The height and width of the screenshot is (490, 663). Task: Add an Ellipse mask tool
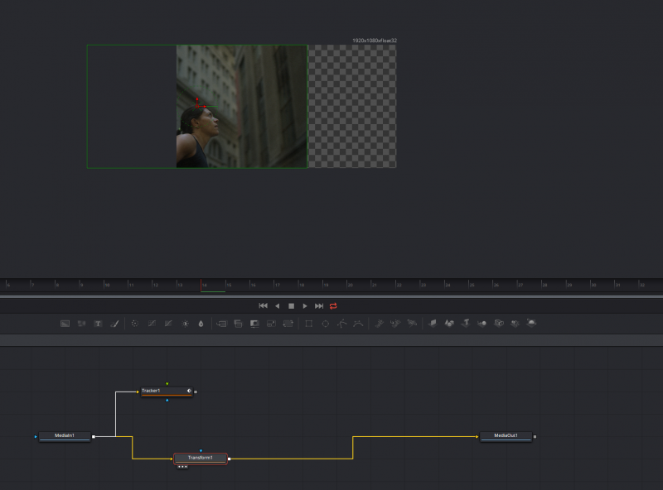[325, 324]
